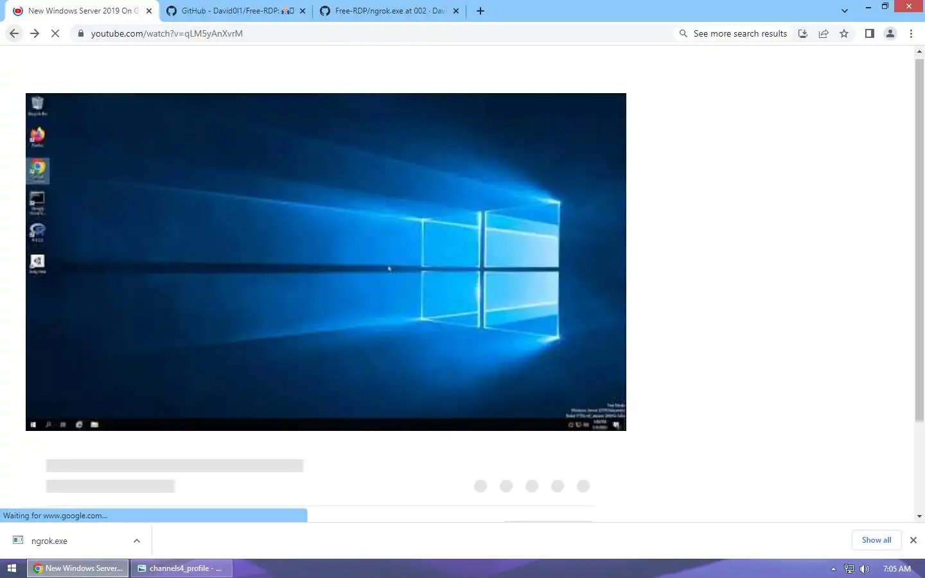Switch to New Windows Server 2019 tab
This screenshot has width=925, height=578.
pyautogui.click(x=83, y=11)
